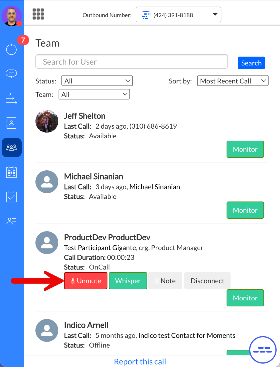
Task: Open the tasks checklist icon
Action: 11,197
